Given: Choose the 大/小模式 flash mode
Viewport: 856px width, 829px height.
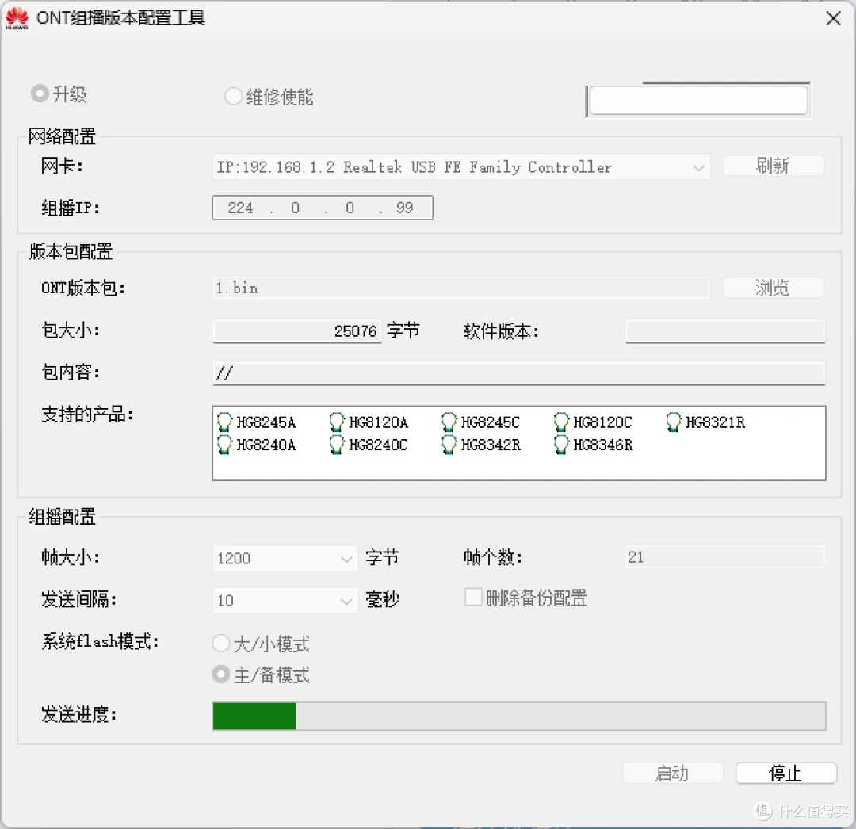Looking at the screenshot, I should point(220,643).
